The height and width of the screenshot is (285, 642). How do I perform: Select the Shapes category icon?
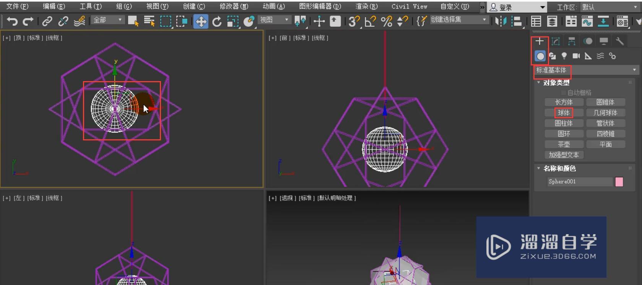point(552,56)
